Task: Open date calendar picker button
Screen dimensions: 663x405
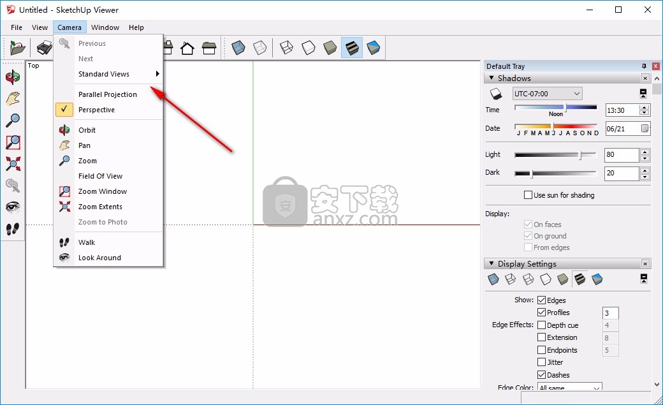Action: point(645,129)
